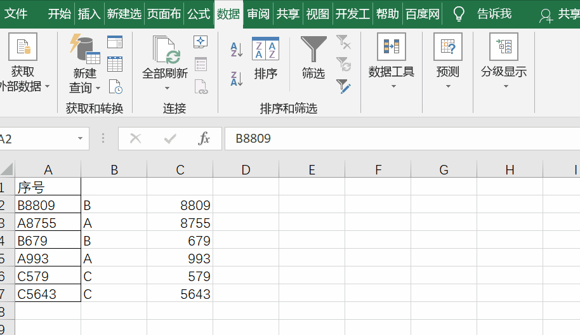Open the custom Sort dialog
The image size is (580, 335).
(x=266, y=58)
